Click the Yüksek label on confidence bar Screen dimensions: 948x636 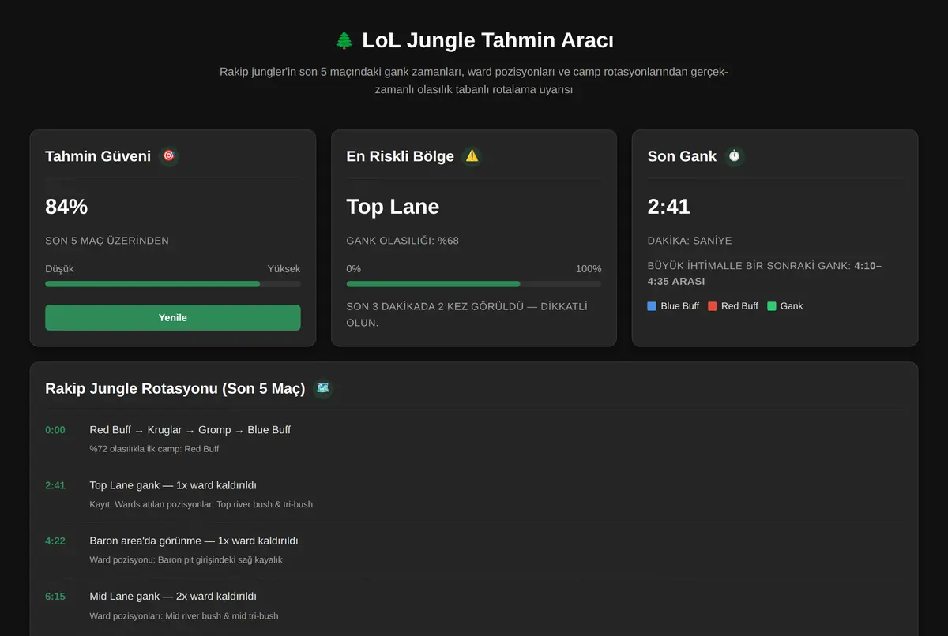[284, 269]
